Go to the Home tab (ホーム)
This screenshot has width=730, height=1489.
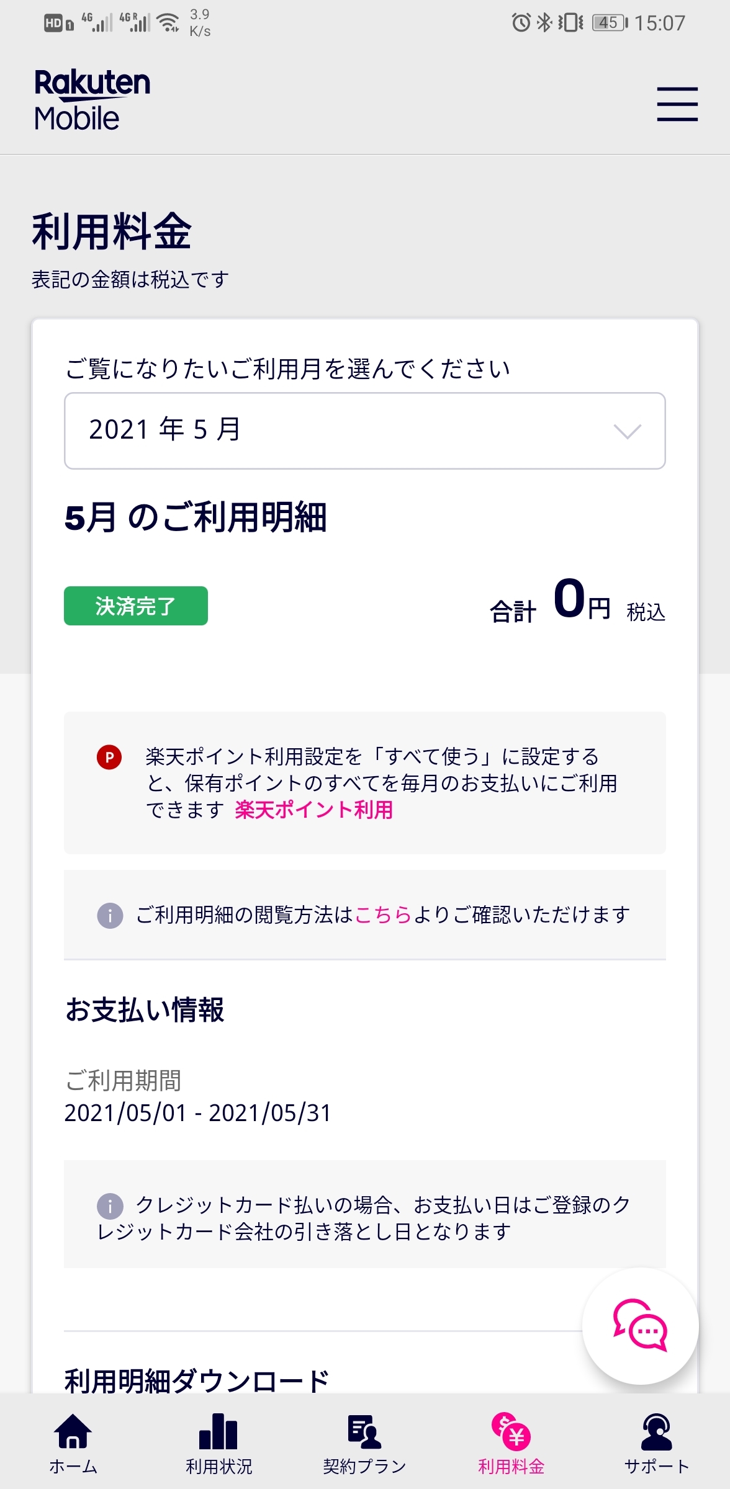[73, 1444]
